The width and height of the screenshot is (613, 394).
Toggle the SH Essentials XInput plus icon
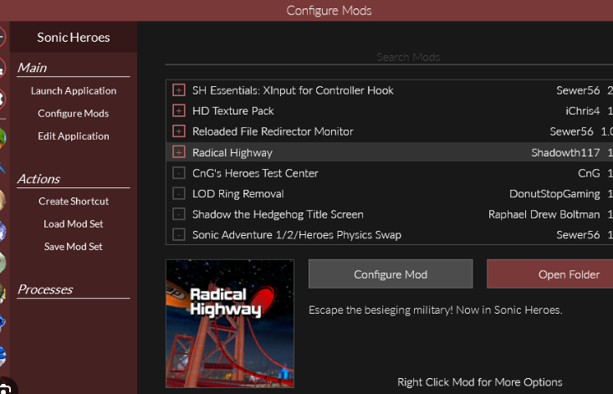[x=178, y=90]
